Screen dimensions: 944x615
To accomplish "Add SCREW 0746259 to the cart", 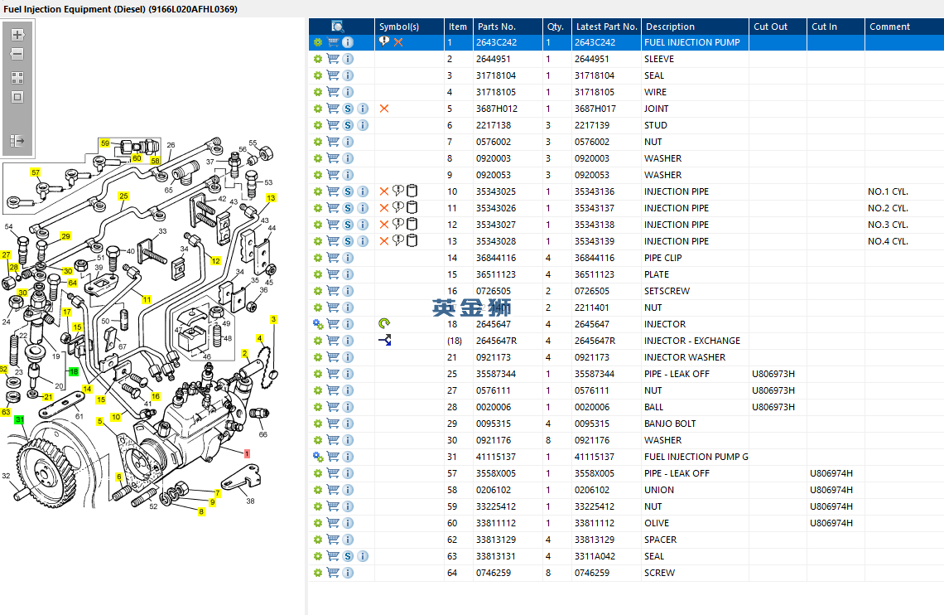I will (x=333, y=573).
